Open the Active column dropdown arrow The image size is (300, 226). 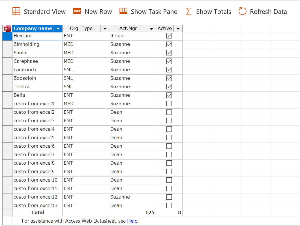click(x=178, y=29)
